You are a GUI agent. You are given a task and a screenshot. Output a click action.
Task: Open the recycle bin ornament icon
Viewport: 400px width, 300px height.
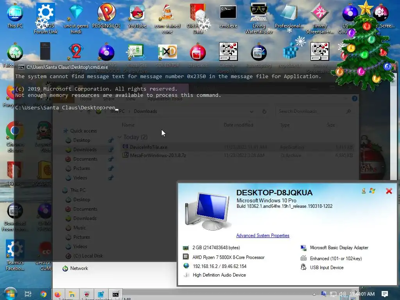[x=15, y=52]
